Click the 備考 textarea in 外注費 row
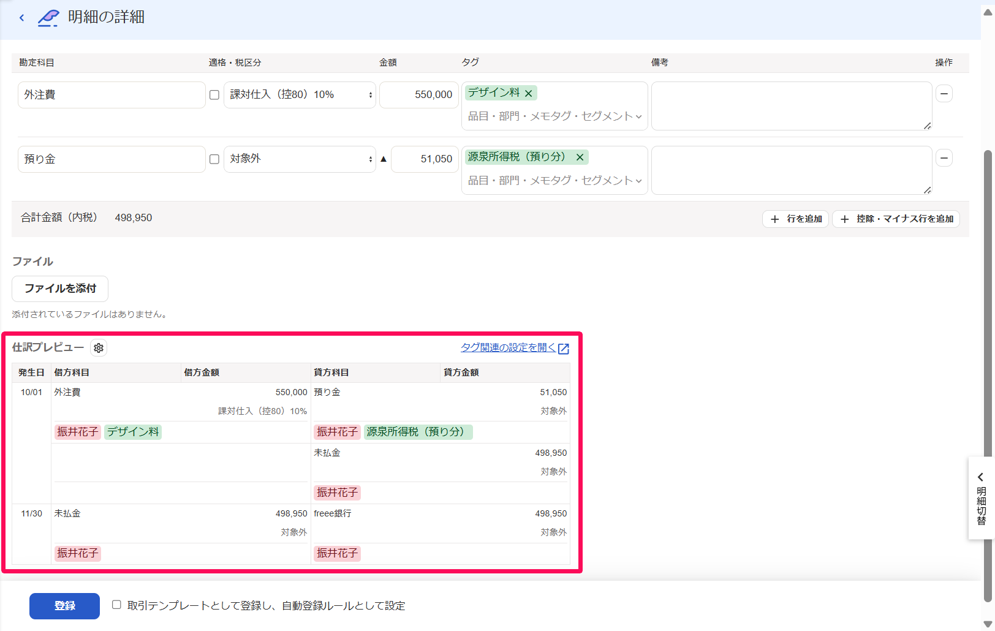Image resolution: width=995 pixels, height=631 pixels. (x=792, y=106)
